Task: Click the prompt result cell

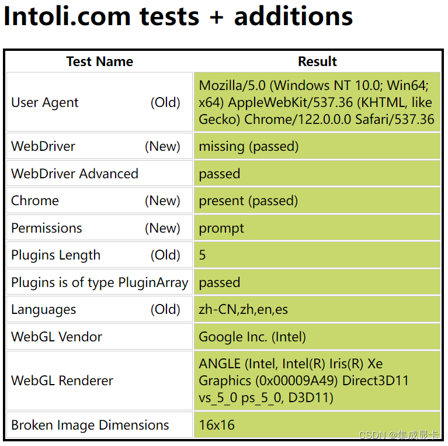Action: (x=317, y=228)
